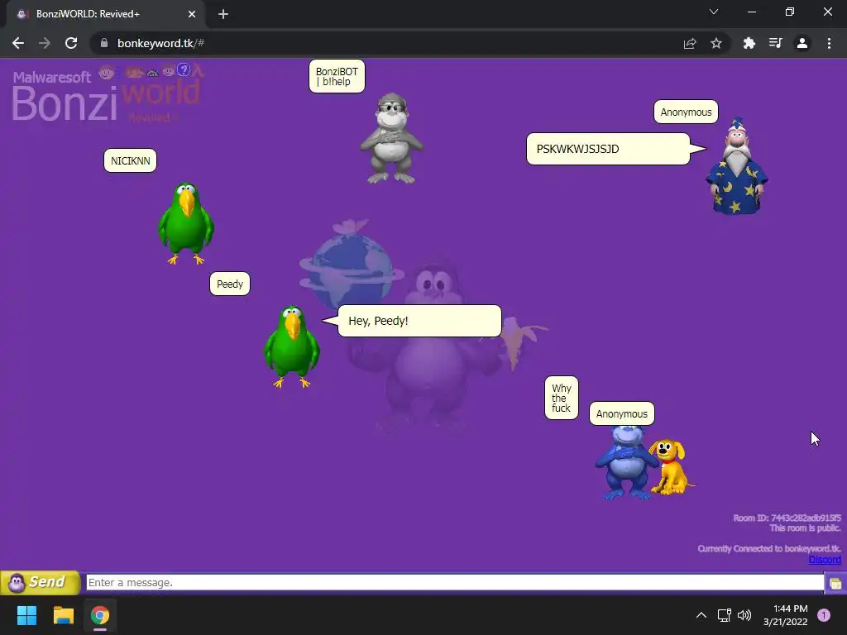Screen dimensions: 847x635
Task: Click the green parrot under NICIKNN
Action: click(186, 223)
